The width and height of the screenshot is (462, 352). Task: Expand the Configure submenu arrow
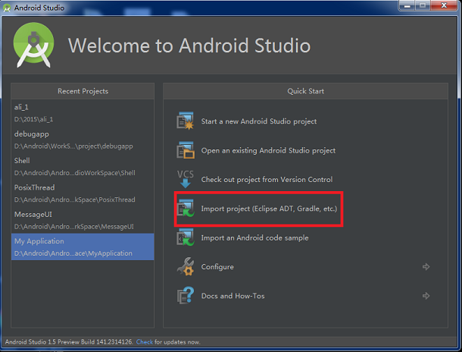tap(426, 267)
